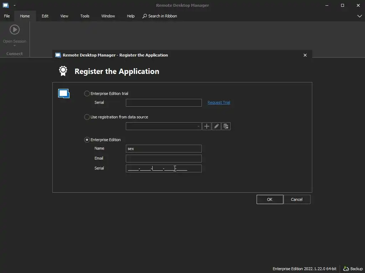The width and height of the screenshot is (365, 273).
Task: Open the File menu
Action: [x=7, y=16]
